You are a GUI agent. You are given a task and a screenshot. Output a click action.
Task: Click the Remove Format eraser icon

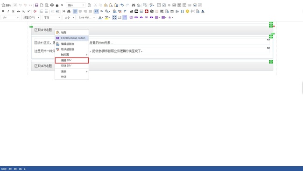click(x=35, y=11)
